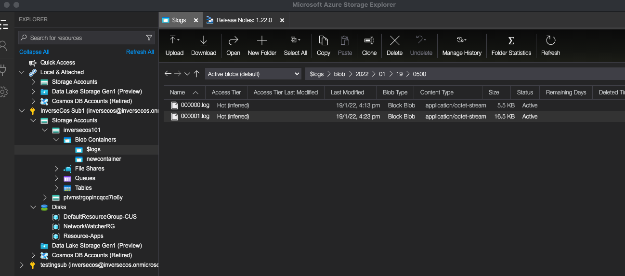Click the Folder Statistics sigma icon
Image resolution: width=625 pixels, height=276 pixels.
click(511, 40)
